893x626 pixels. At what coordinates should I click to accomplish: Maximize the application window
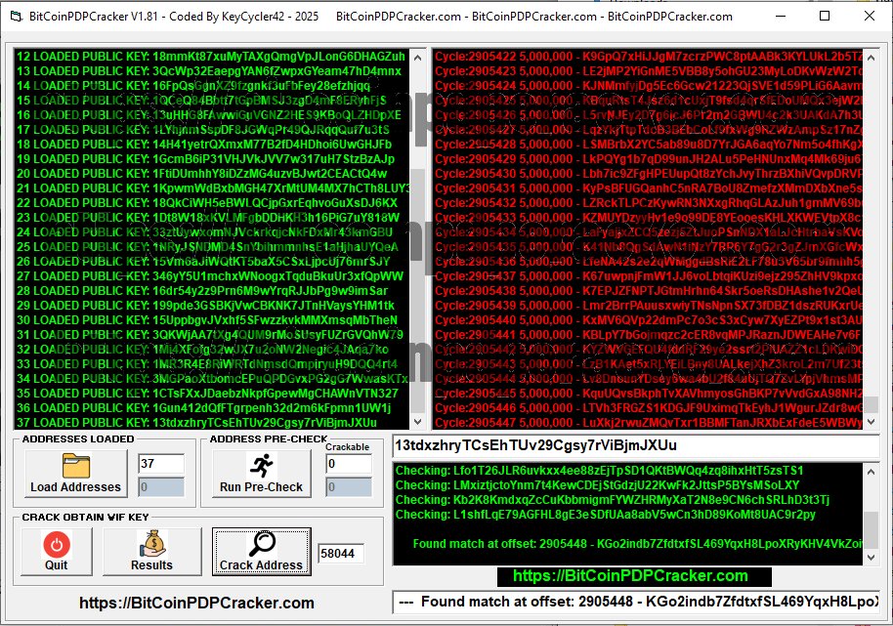click(825, 16)
